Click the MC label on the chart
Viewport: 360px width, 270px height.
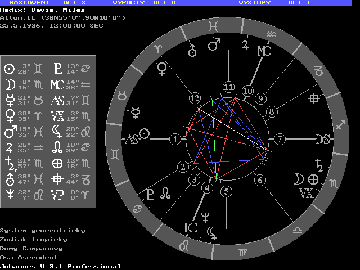click(x=264, y=52)
